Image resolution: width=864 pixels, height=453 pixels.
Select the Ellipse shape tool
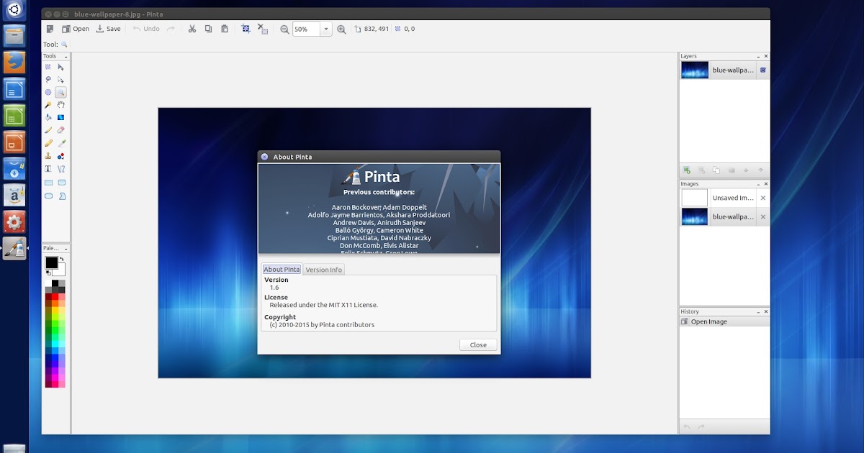coord(48,196)
